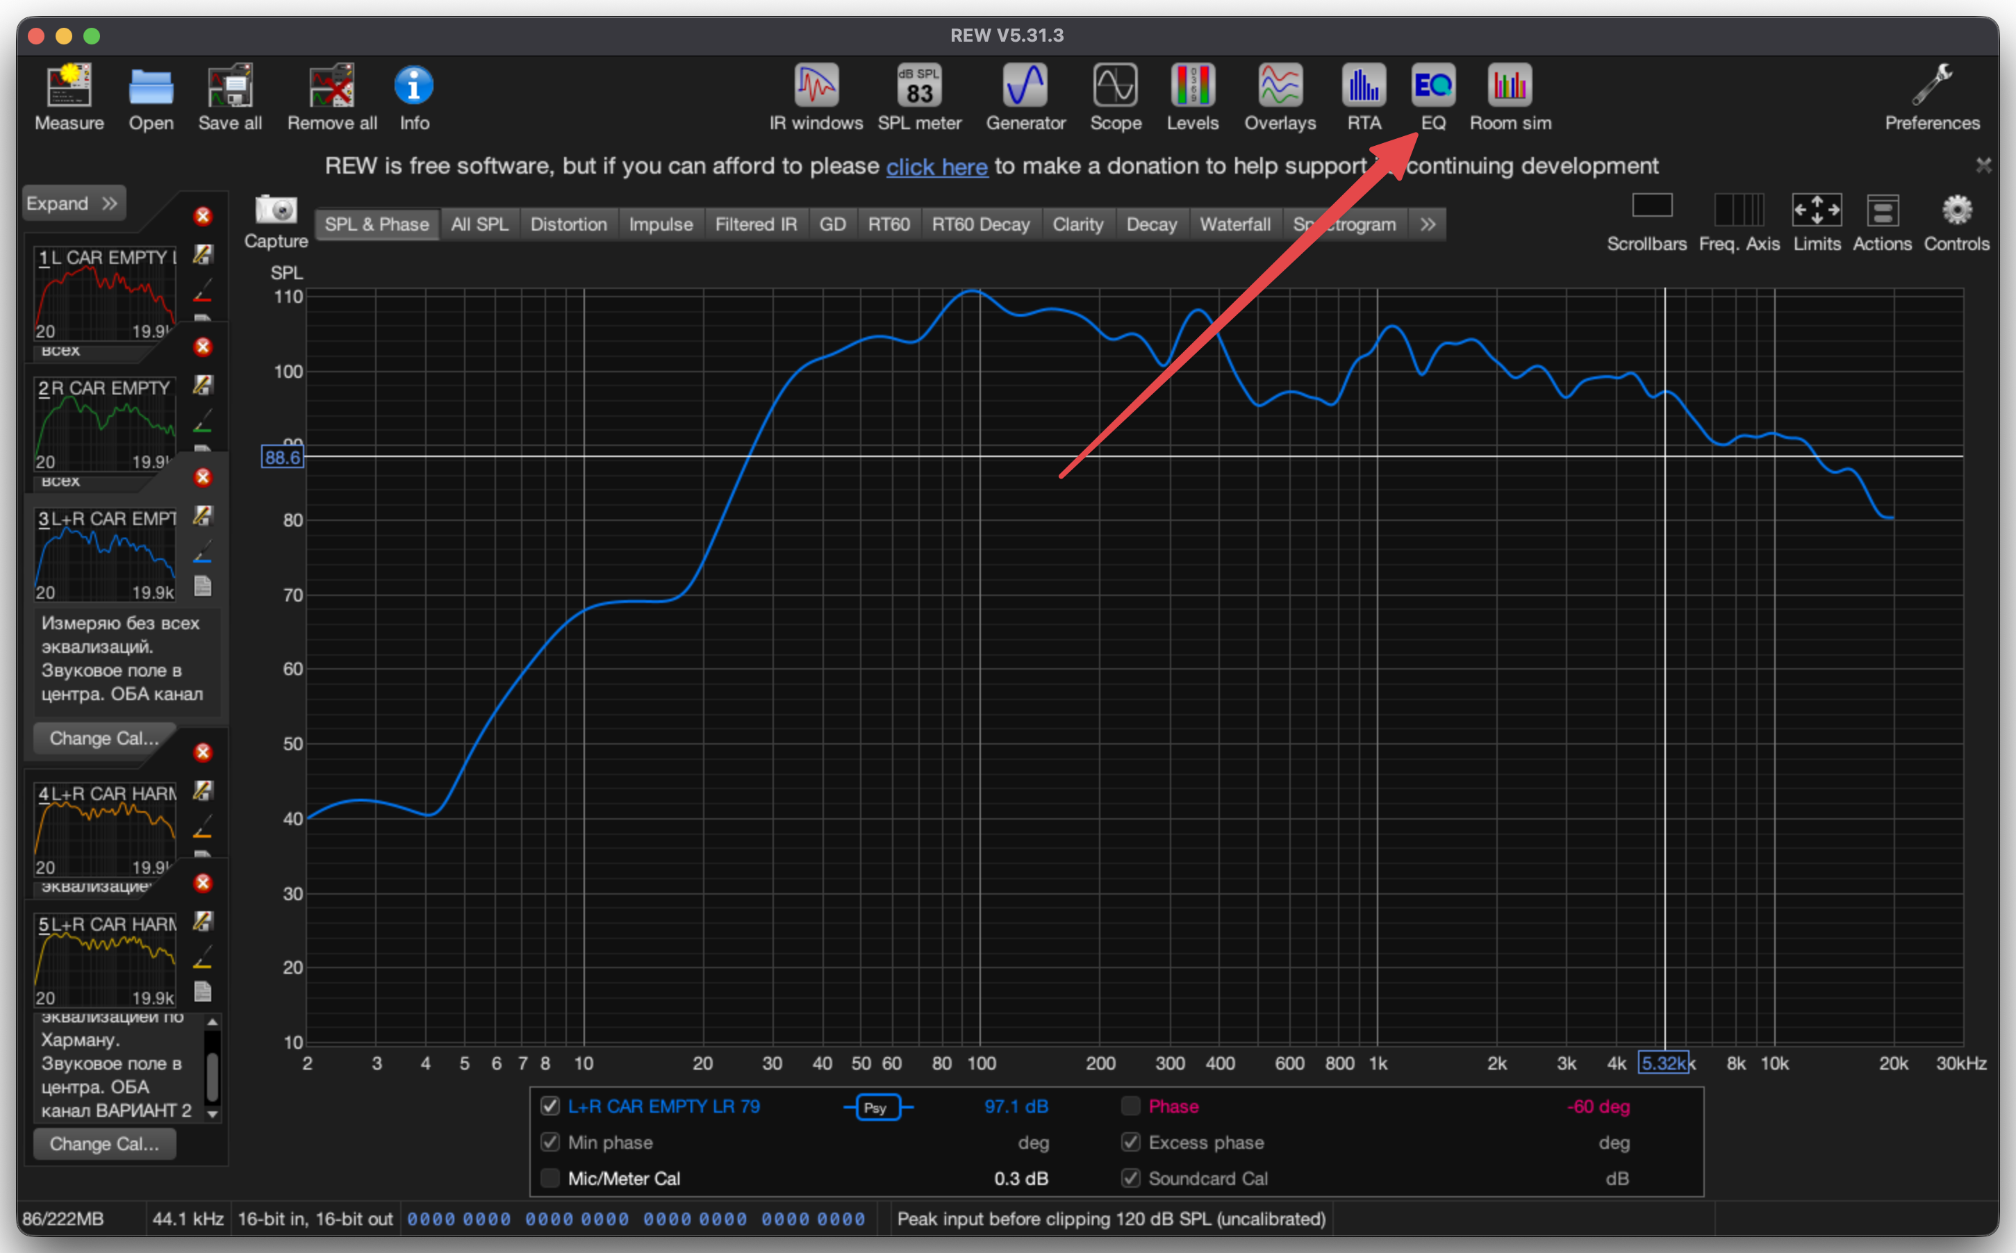Switch to the All SPL tab
Viewport: 2016px width, 1253px height.
[480, 224]
